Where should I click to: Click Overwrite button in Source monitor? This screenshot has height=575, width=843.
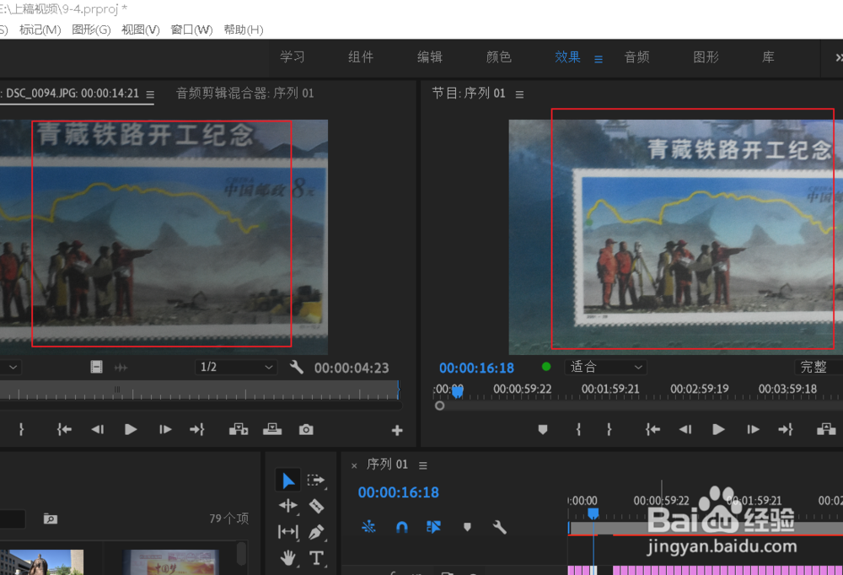(x=272, y=429)
